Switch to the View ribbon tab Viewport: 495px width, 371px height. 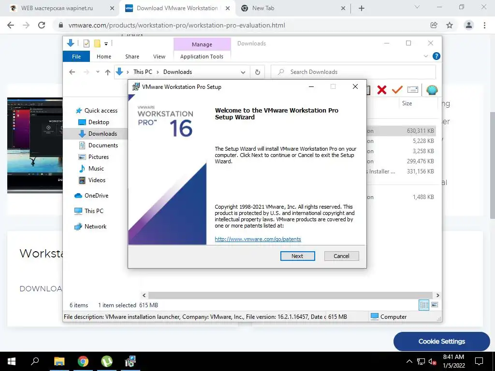coord(159,57)
